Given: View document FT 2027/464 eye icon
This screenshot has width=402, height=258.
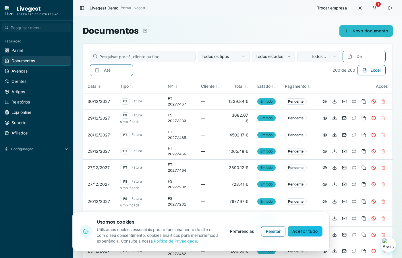Looking at the screenshot, I should pyautogui.click(x=325, y=168).
